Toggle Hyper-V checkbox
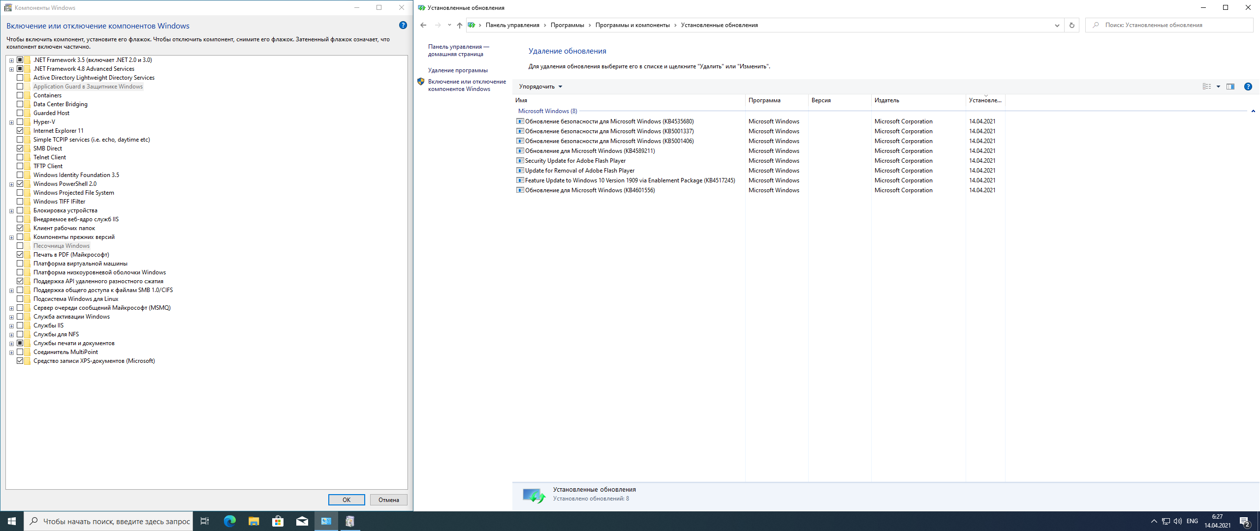 [20, 122]
